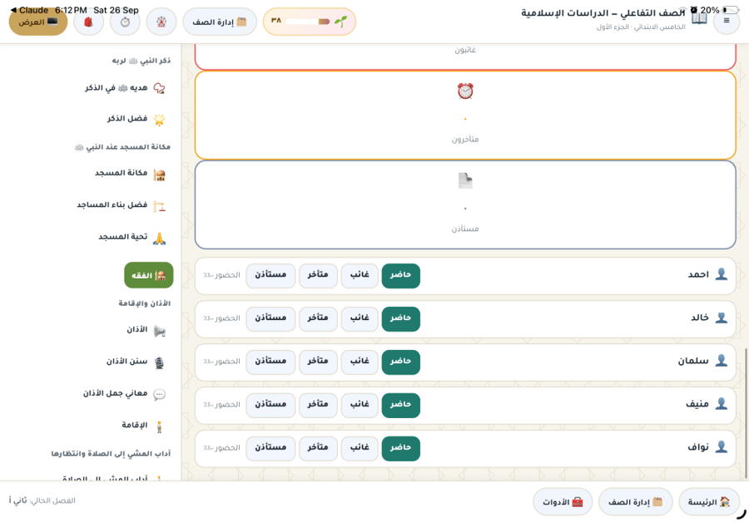Open lesson سنن الأذان microphone icon

click(159, 362)
